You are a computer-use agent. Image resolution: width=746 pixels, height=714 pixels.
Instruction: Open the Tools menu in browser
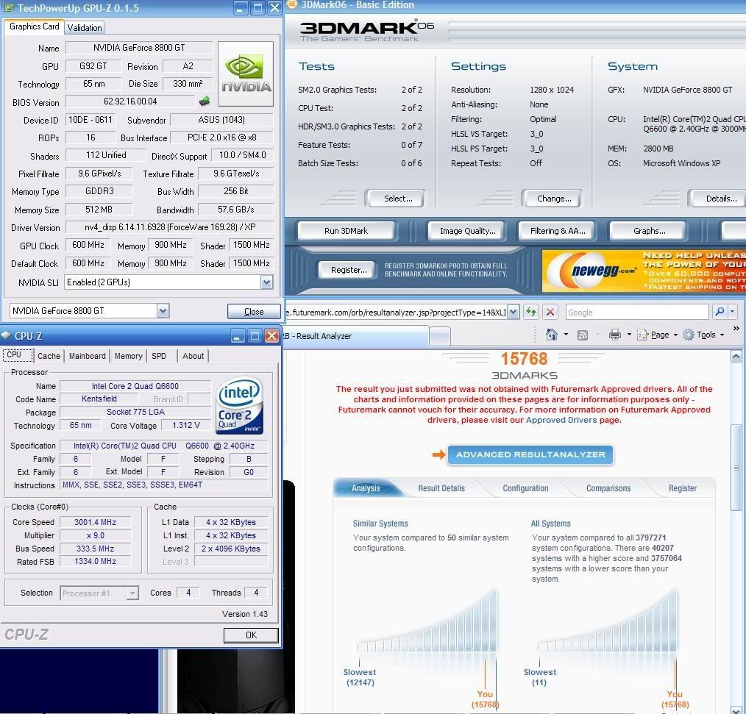click(x=705, y=335)
